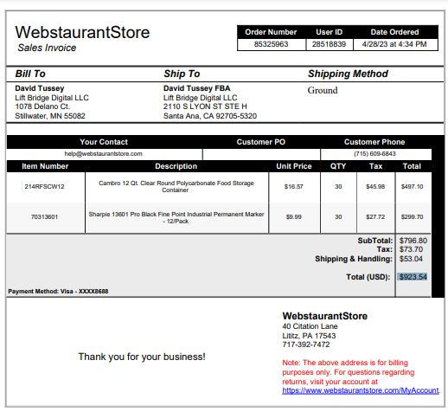The height and width of the screenshot is (412, 448).
Task: Click the customer phone (715) 609-6843
Action: [x=374, y=154]
